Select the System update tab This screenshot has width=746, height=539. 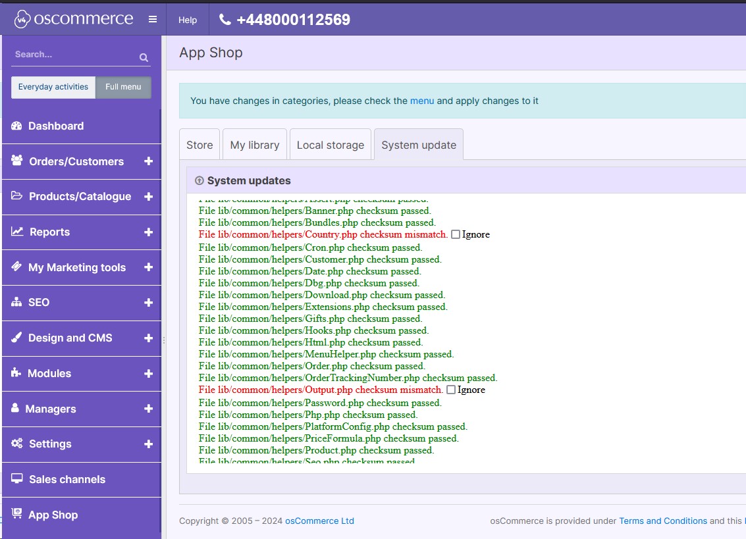click(x=419, y=145)
